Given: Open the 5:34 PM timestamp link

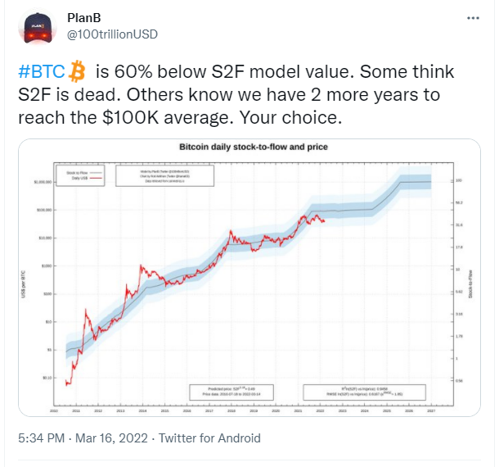Looking at the screenshot, I should pyautogui.click(x=42, y=438).
